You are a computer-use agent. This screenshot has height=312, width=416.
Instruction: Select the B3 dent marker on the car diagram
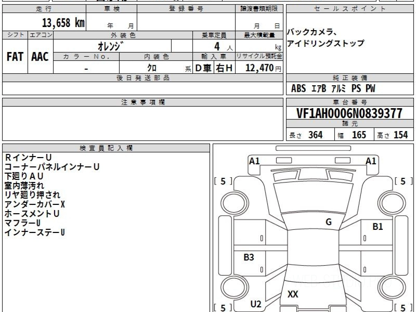pyautogui.click(x=249, y=257)
